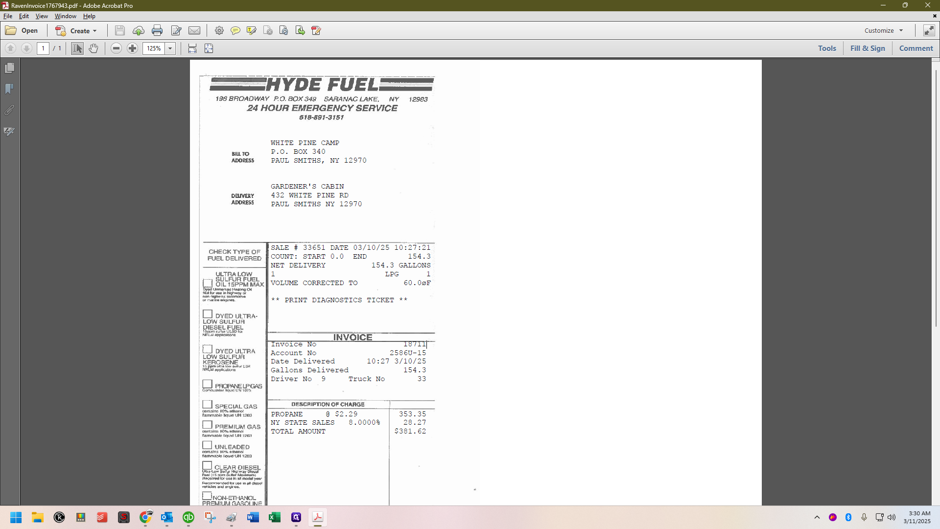The width and height of the screenshot is (940, 529).
Task: Click the Save file icon
Action: coord(119,30)
